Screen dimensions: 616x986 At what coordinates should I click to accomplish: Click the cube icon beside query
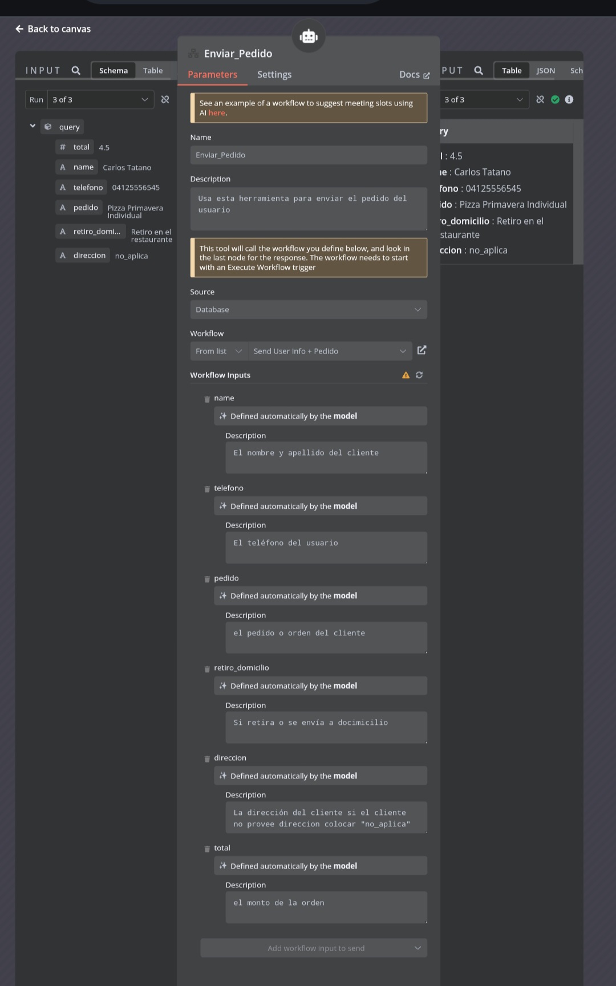48,127
